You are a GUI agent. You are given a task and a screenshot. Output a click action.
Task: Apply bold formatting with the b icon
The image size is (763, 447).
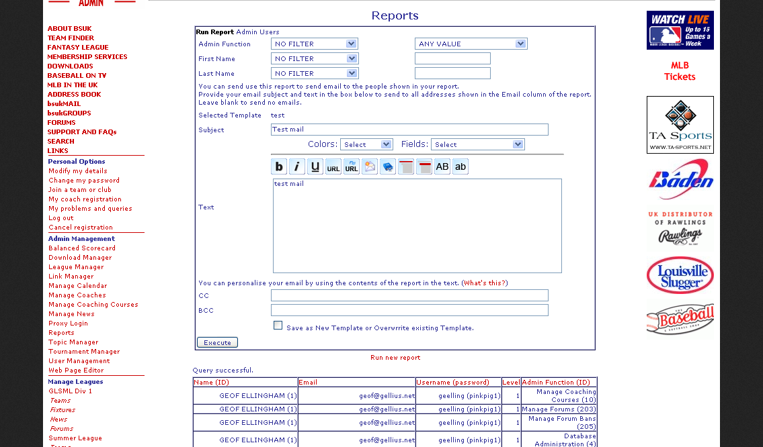(x=279, y=166)
